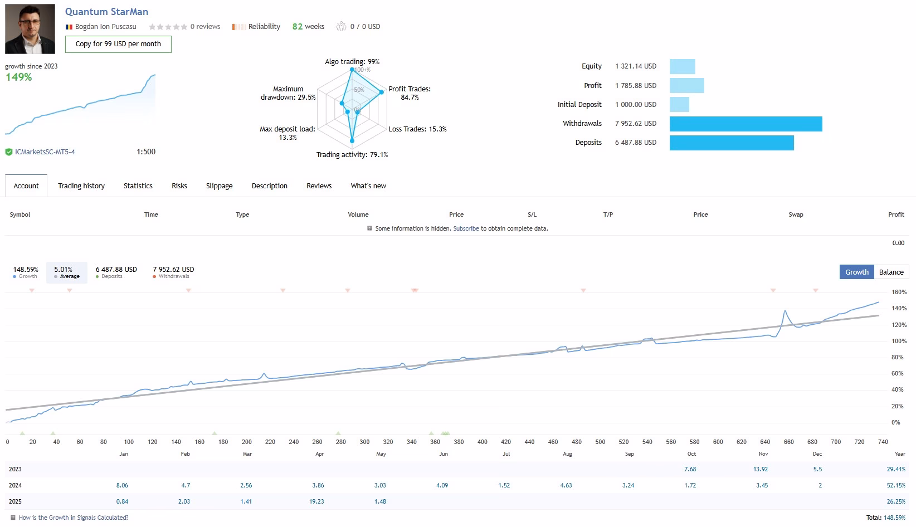Click the verified shield beside ICMarketsSC-MT5-4
This screenshot has height=527, width=916.
(9, 152)
